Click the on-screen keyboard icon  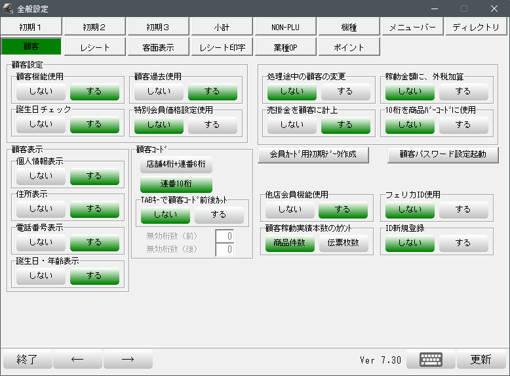point(431,360)
